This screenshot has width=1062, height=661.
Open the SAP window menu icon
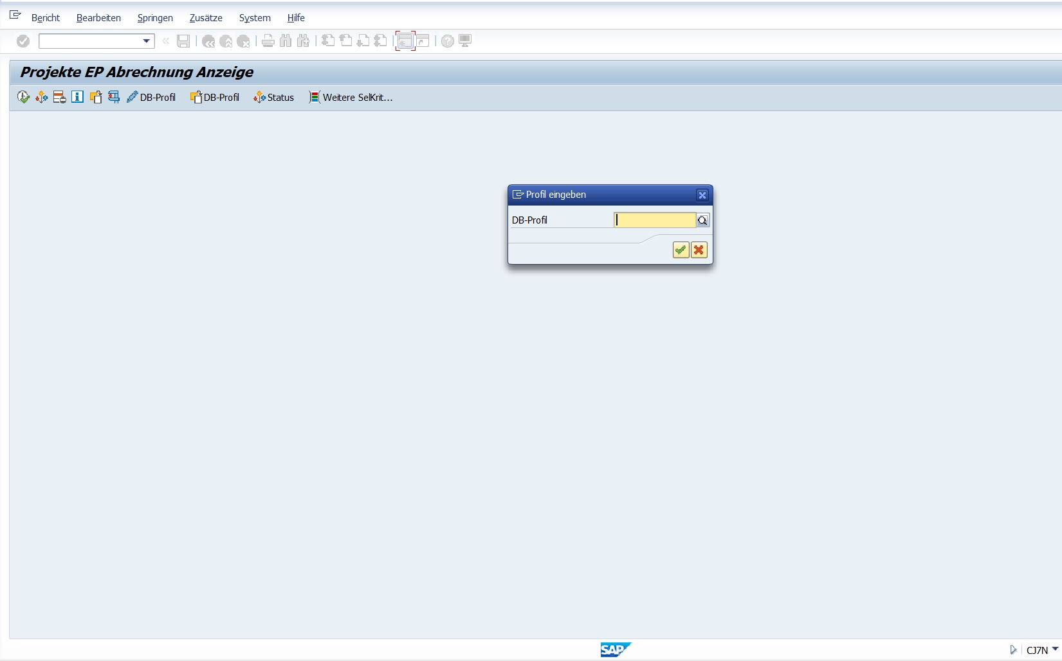click(15, 15)
